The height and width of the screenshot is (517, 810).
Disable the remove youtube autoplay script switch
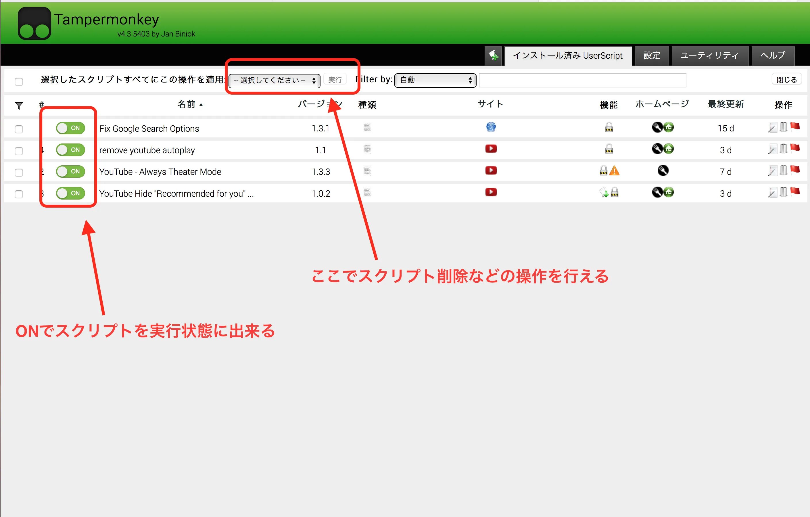pyautogui.click(x=70, y=150)
